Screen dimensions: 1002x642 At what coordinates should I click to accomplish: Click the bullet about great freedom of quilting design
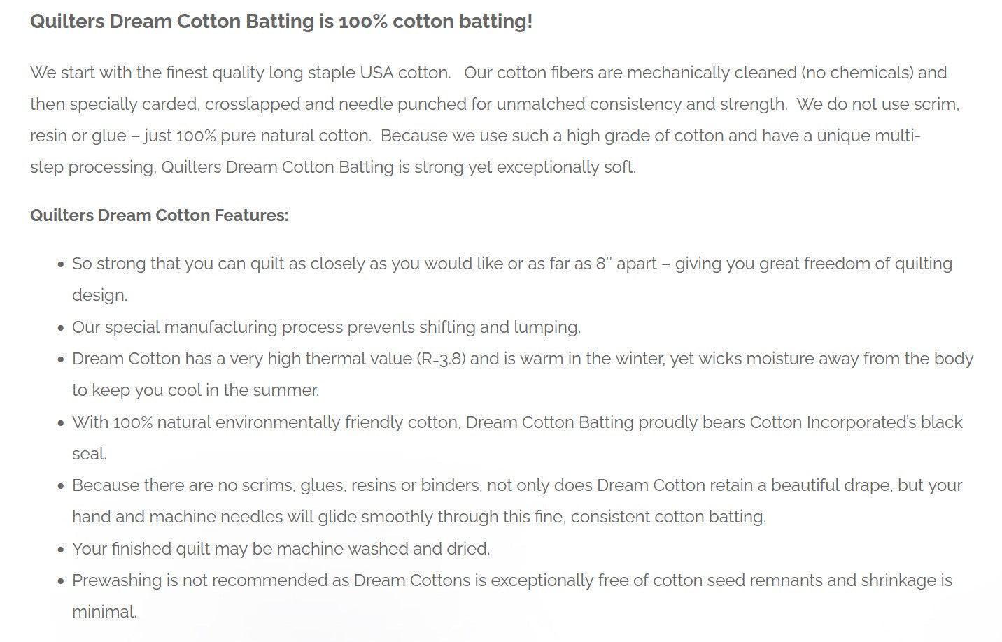click(x=511, y=264)
